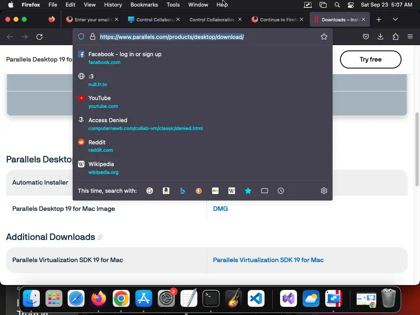The image size is (420, 315).
Task: Select the Downloads – Install tab
Action: point(340,20)
